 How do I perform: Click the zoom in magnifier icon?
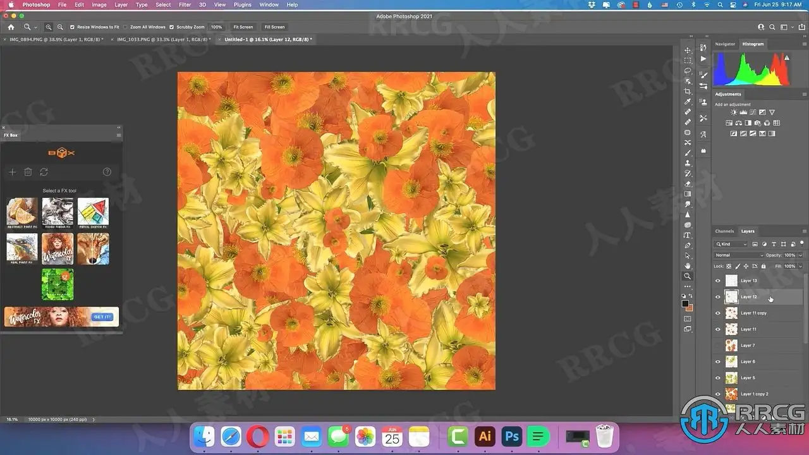pos(49,27)
